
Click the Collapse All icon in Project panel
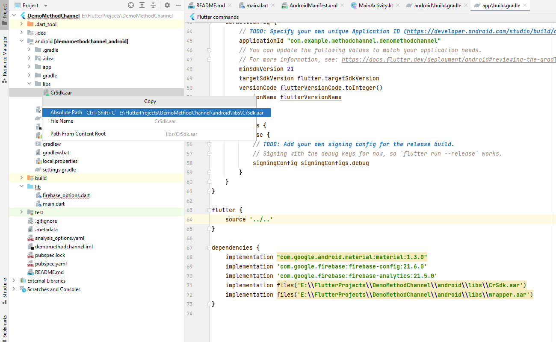tap(153, 5)
